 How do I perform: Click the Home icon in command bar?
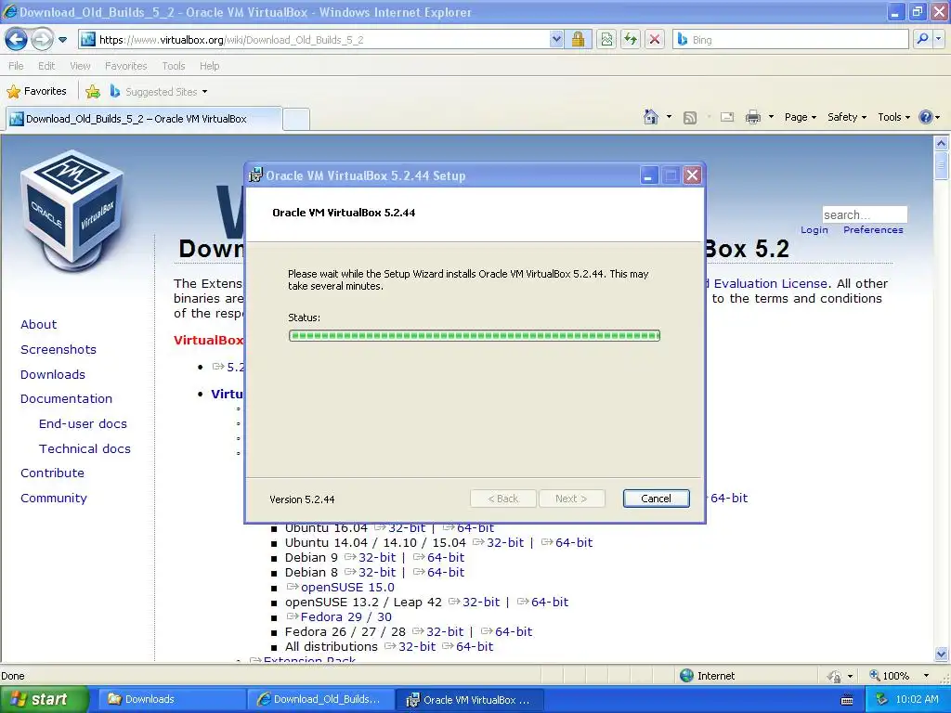[x=651, y=117]
